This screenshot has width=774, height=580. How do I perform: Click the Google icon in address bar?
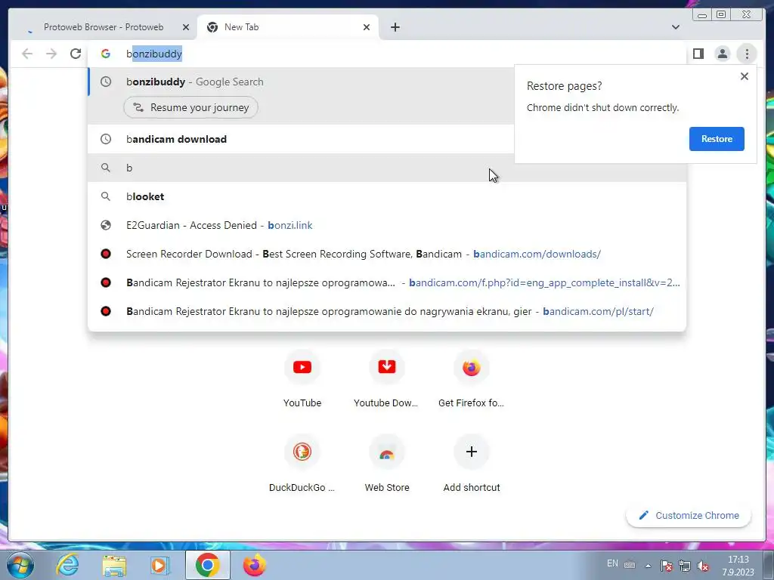pyautogui.click(x=106, y=54)
